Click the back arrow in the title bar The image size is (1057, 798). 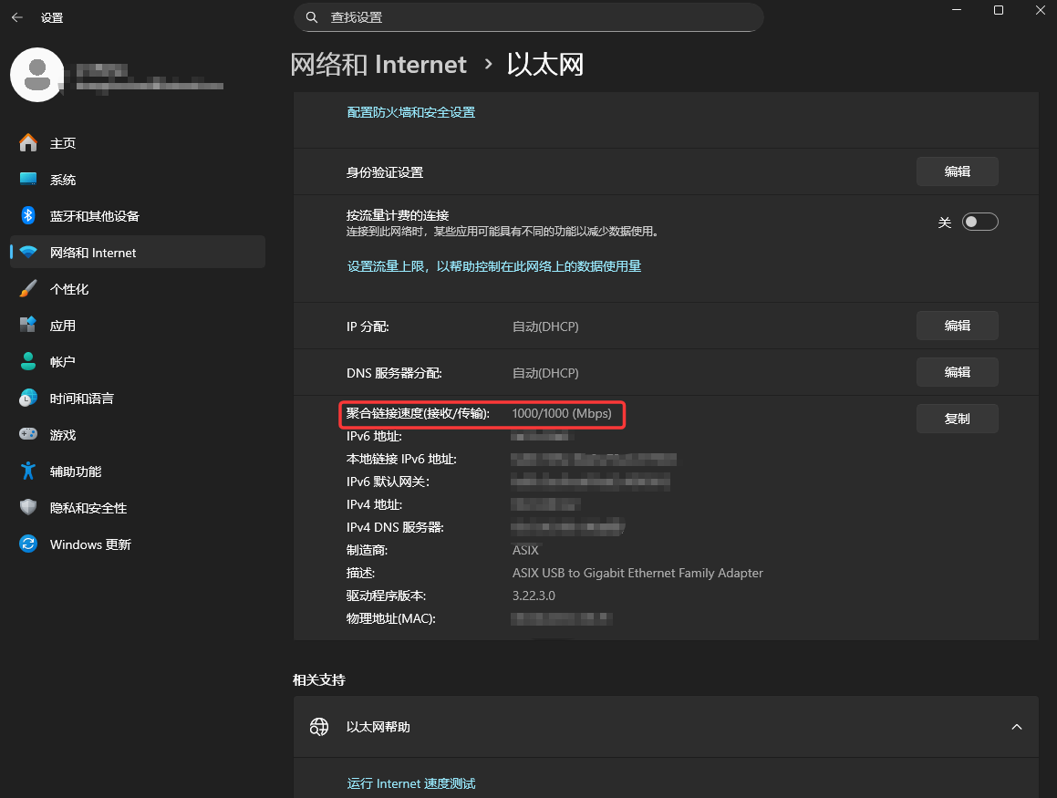click(x=17, y=17)
